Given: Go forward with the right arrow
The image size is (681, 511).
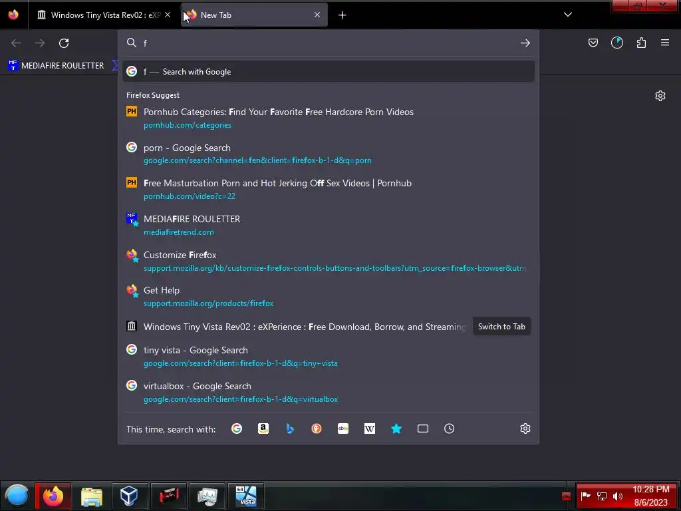Looking at the screenshot, I should 40,43.
